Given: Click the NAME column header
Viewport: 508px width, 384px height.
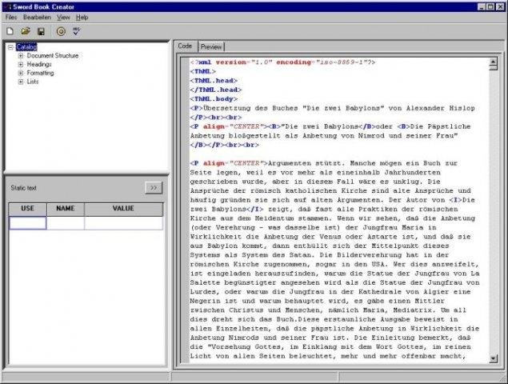Looking at the screenshot, I should 66,209.
